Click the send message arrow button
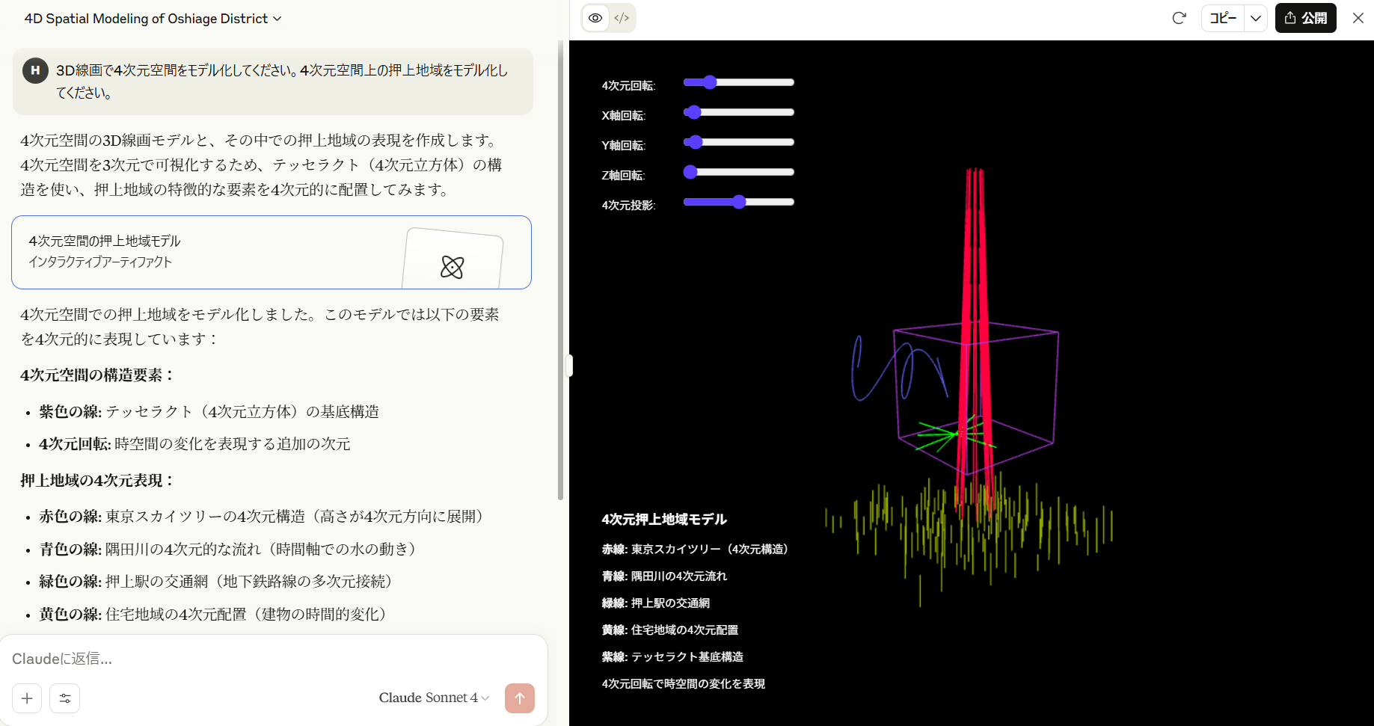1374x726 pixels. [x=520, y=698]
